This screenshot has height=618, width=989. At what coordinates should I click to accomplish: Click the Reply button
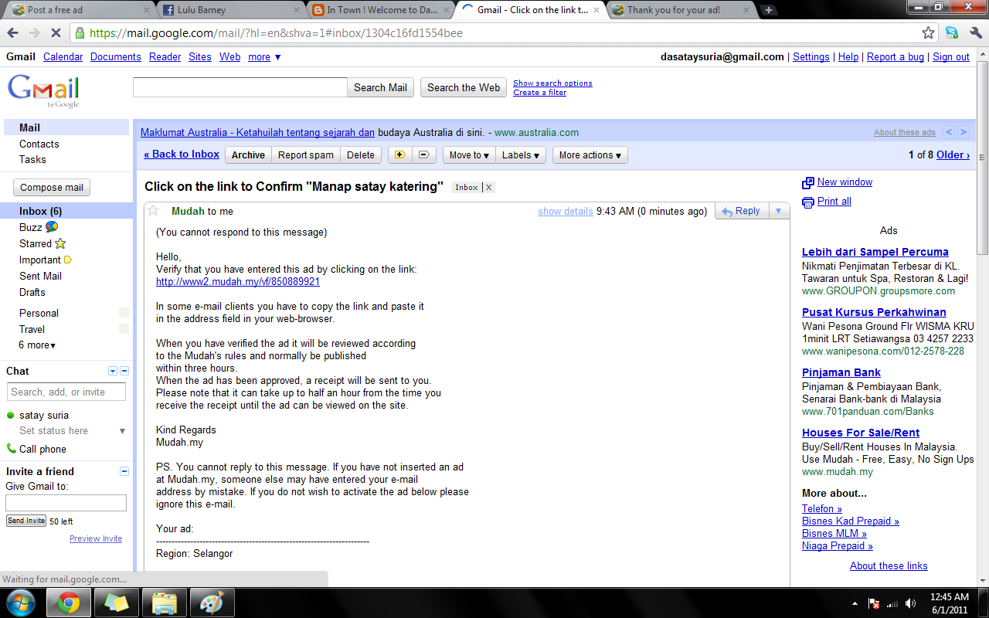tap(741, 211)
